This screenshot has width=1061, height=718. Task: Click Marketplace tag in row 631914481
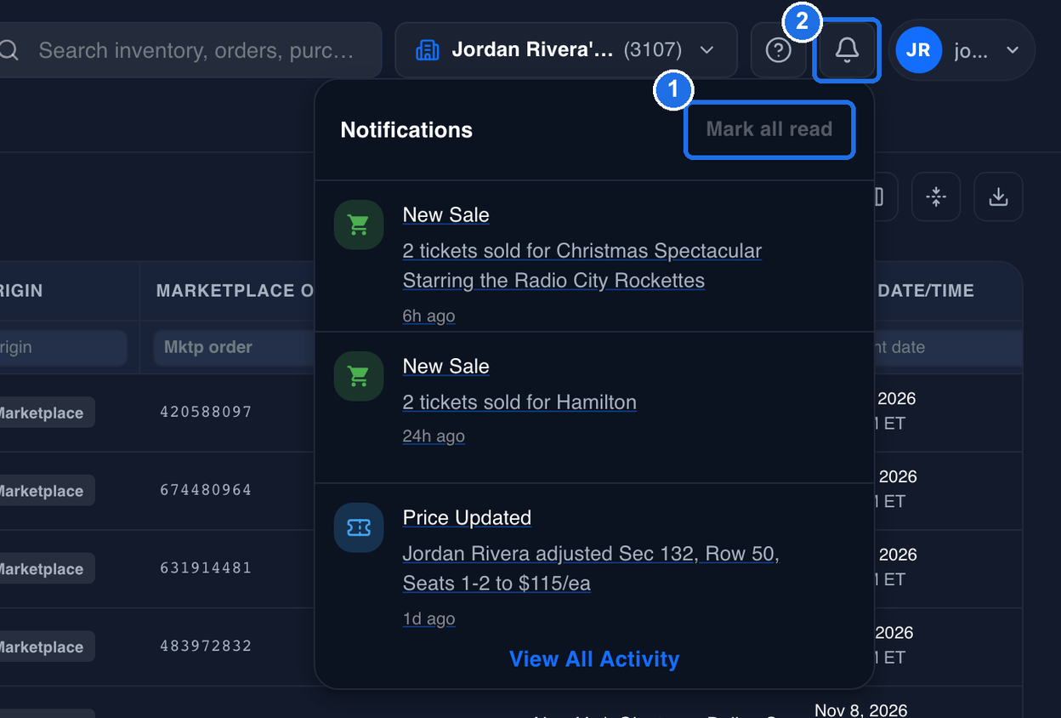[x=47, y=569]
